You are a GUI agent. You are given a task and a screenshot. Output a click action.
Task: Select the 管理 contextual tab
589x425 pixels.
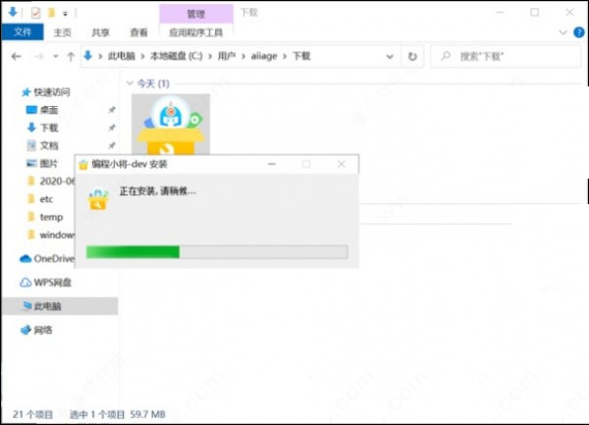point(195,15)
